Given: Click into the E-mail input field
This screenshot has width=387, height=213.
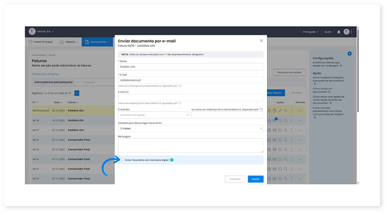Looking at the screenshot, I should tap(191, 80).
